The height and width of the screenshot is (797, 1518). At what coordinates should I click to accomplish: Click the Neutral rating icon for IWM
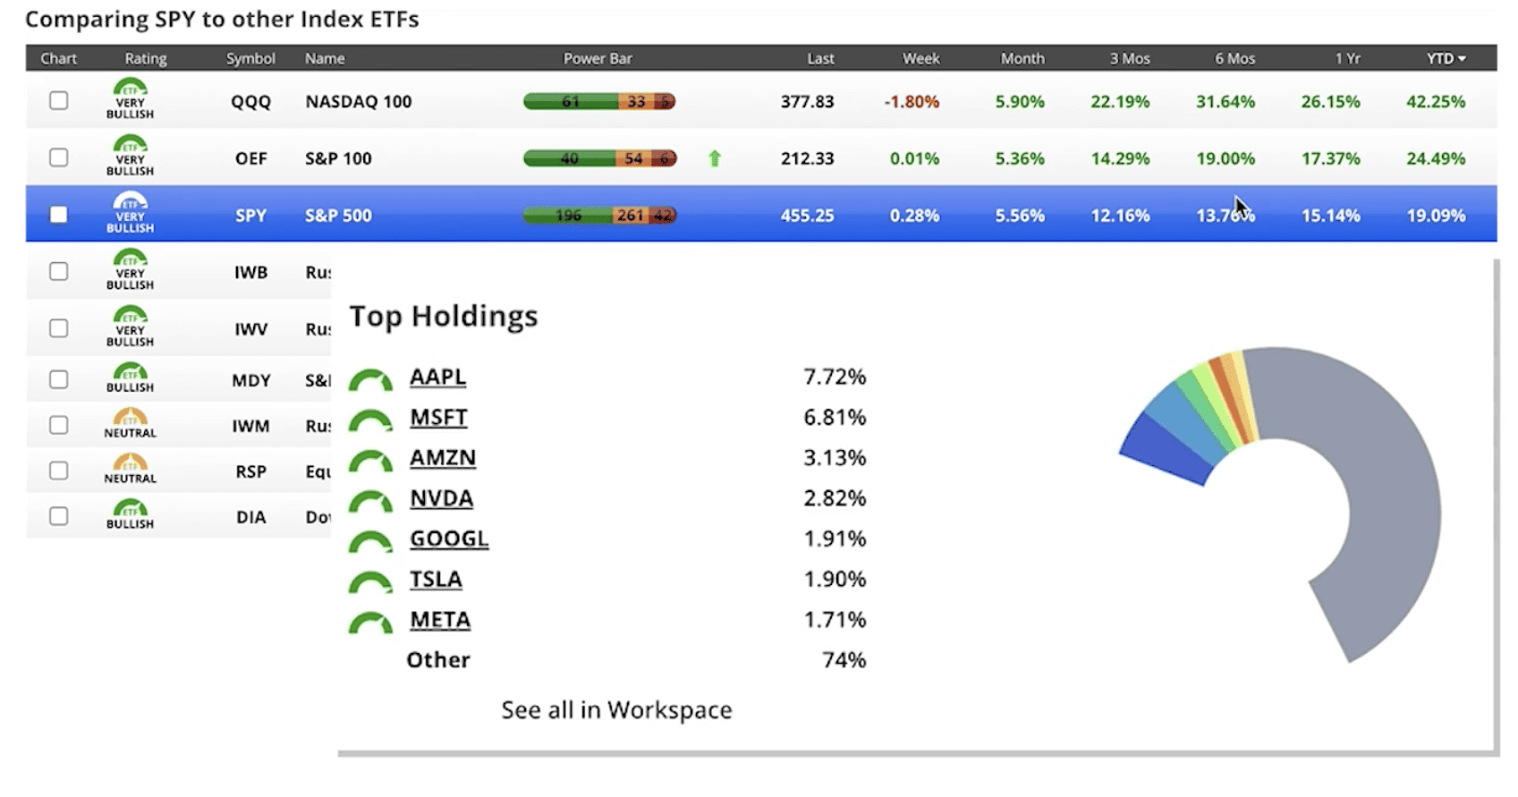coord(131,423)
